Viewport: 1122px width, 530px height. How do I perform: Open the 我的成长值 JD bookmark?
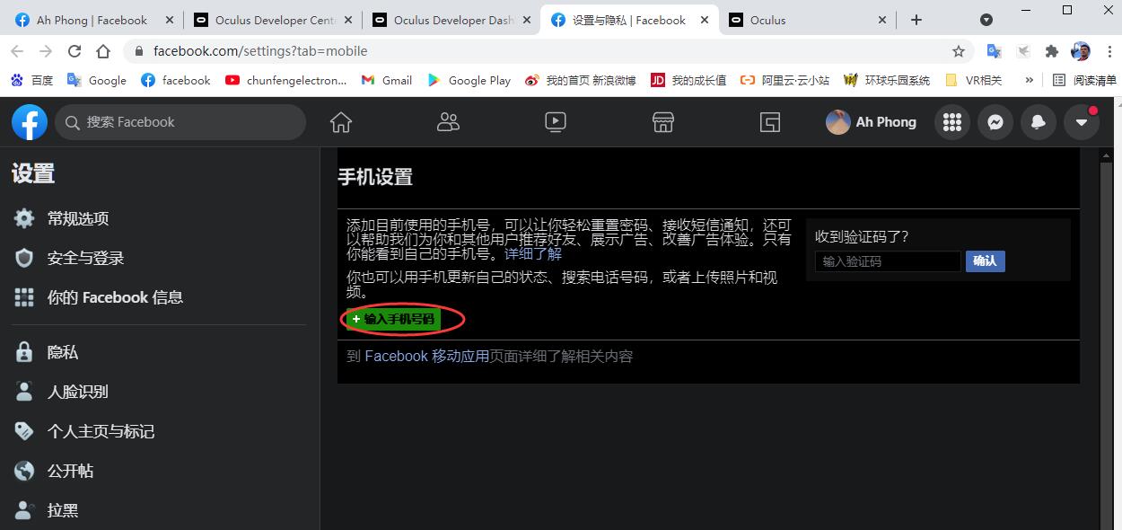click(x=688, y=80)
